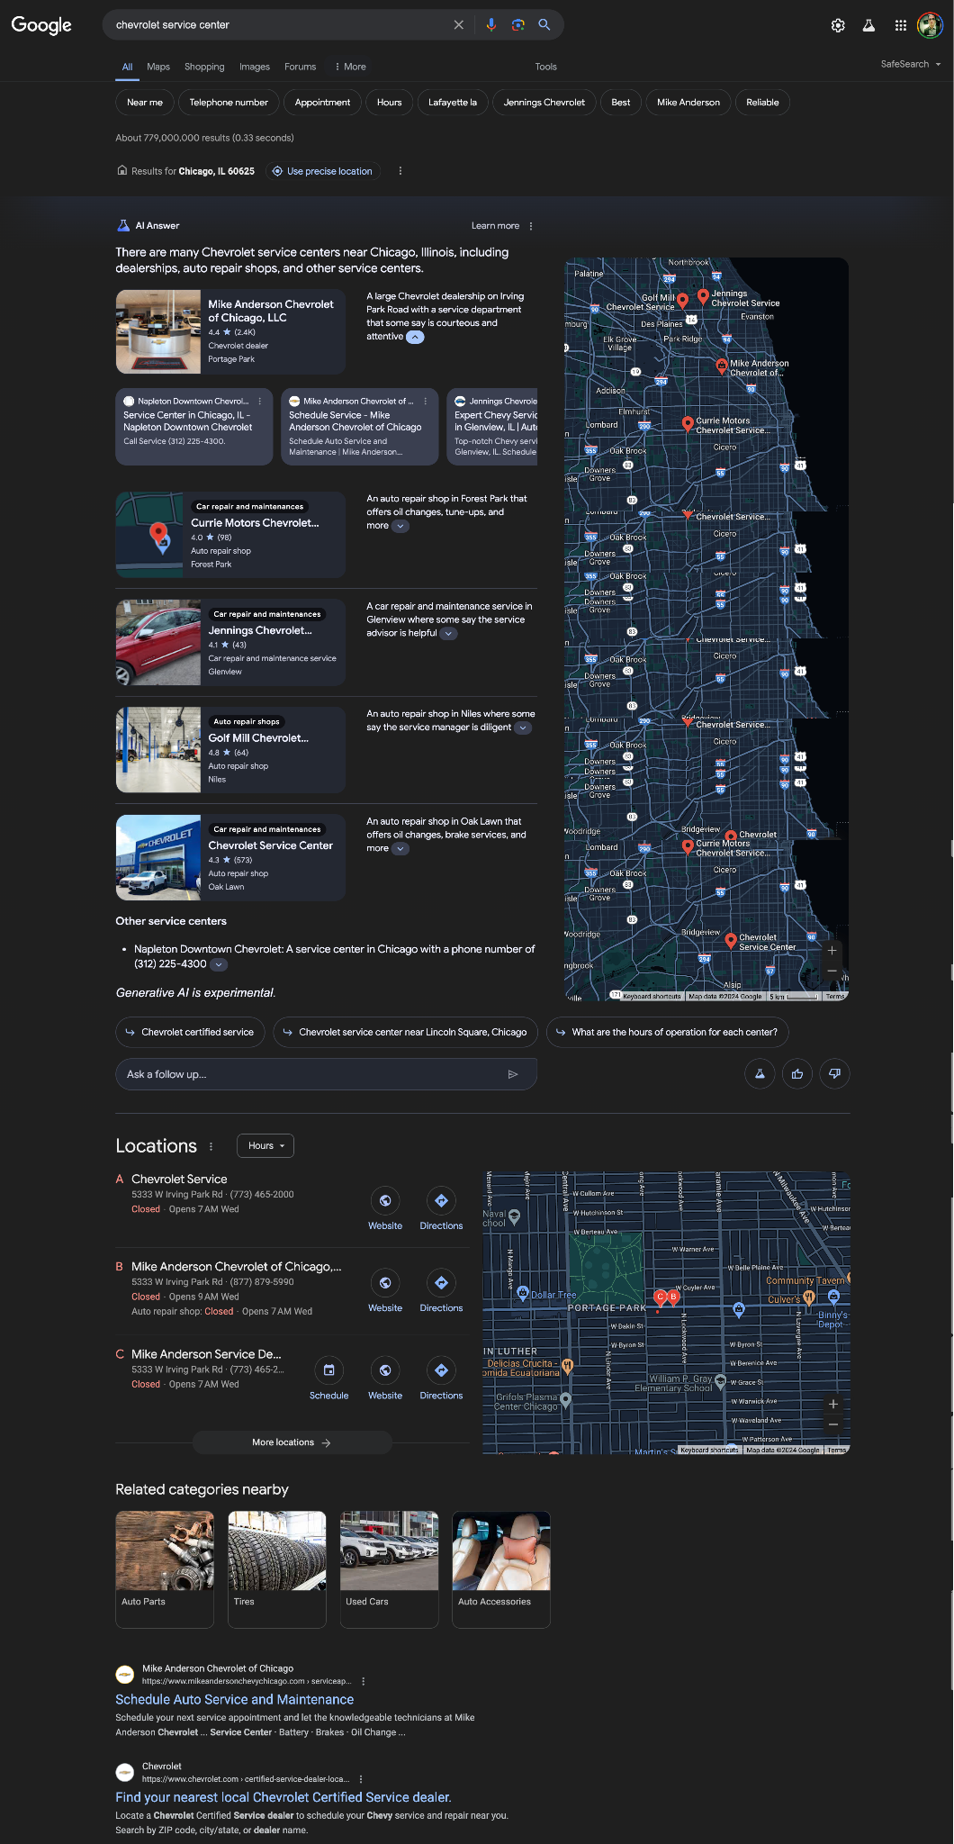Click More locations button
Viewport: 954px width, 1844px height.
(x=292, y=1442)
